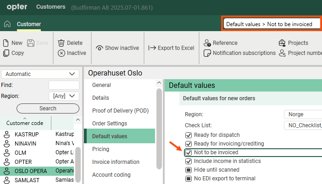Select the Order Settings menu item
The image size is (322, 184).
tap(110, 124)
